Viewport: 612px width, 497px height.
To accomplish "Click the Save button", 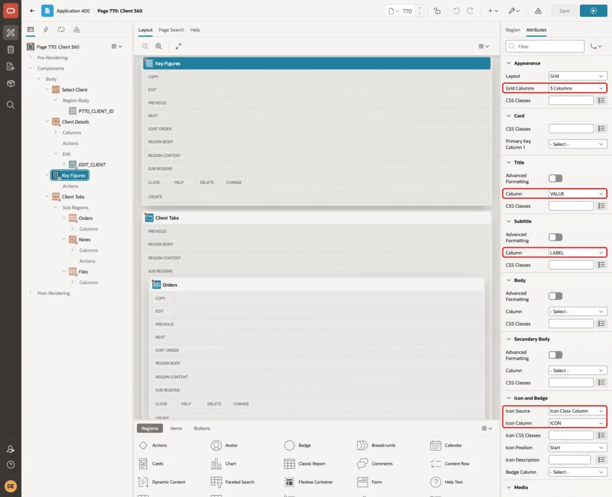I will pyautogui.click(x=564, y=11).
